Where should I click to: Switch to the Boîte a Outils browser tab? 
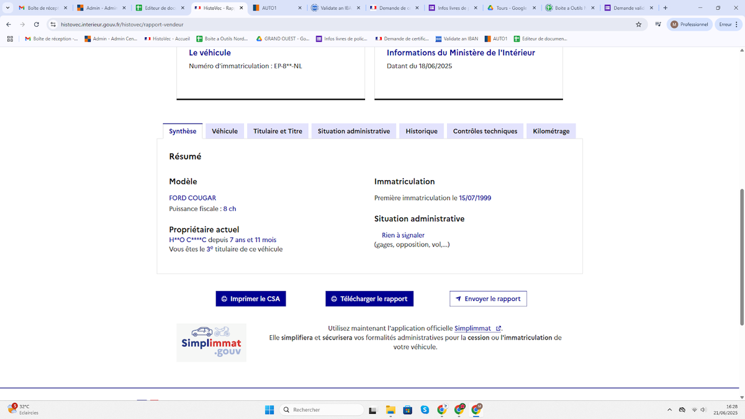[x=569, y=8]
